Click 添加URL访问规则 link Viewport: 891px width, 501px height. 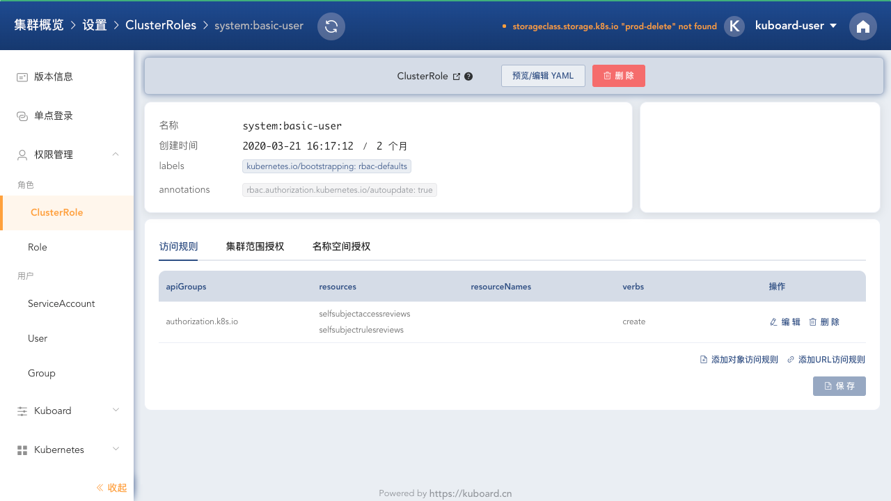coord(826,360)
